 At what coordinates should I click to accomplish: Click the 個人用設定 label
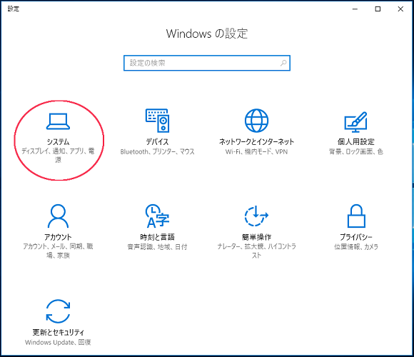356,142
